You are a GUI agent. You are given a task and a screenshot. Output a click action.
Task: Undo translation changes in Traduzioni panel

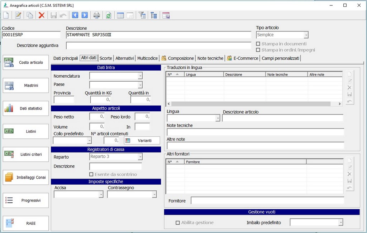[x=349, y=101]
